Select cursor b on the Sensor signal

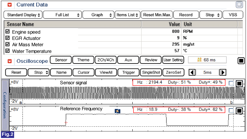pos(231,102)
